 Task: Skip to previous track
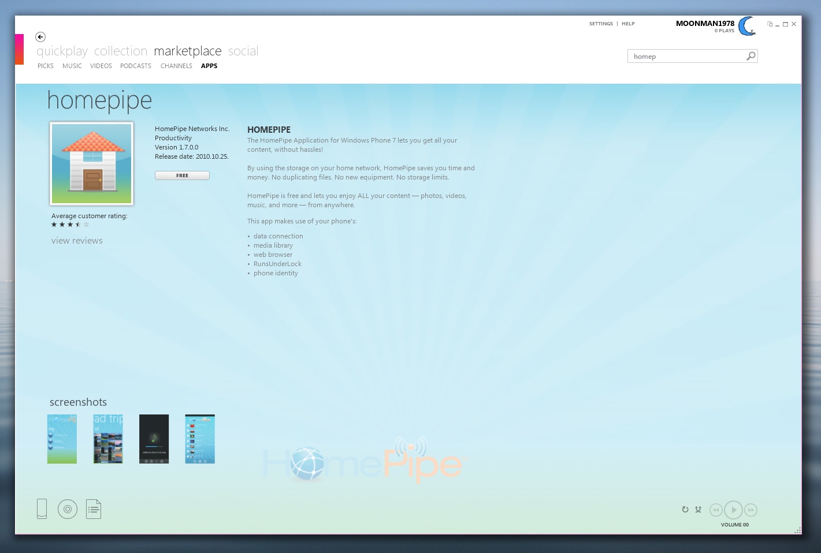tap(716, 510)
